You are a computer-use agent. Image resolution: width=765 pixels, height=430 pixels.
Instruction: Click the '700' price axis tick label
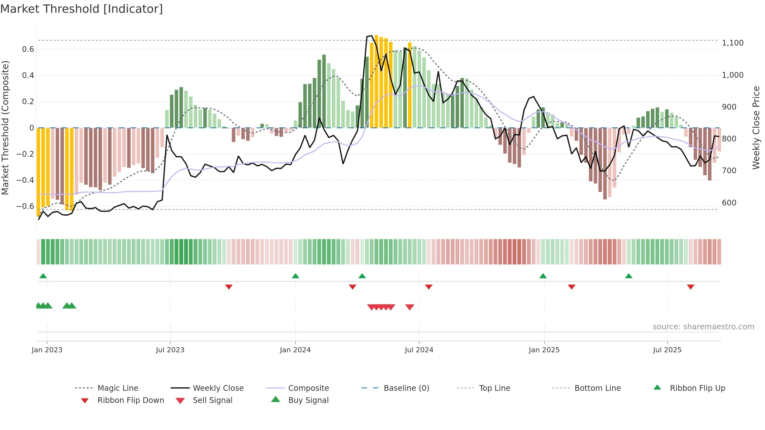pos(729,171)
